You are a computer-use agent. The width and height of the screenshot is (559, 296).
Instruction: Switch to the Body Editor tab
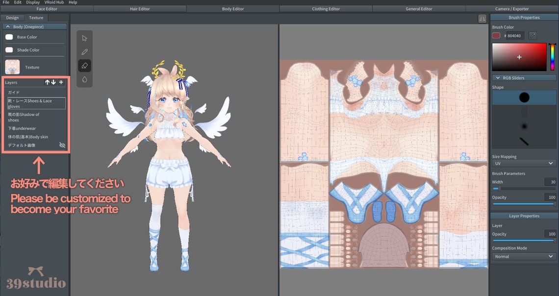tap(233, 8)
